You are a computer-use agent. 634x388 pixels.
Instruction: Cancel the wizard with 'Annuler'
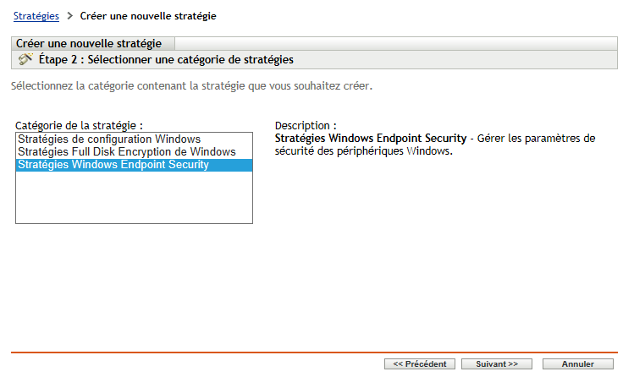coord(578,364)
